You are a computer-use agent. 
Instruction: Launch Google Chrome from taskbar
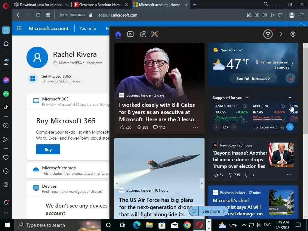click(x=187, y=225)
